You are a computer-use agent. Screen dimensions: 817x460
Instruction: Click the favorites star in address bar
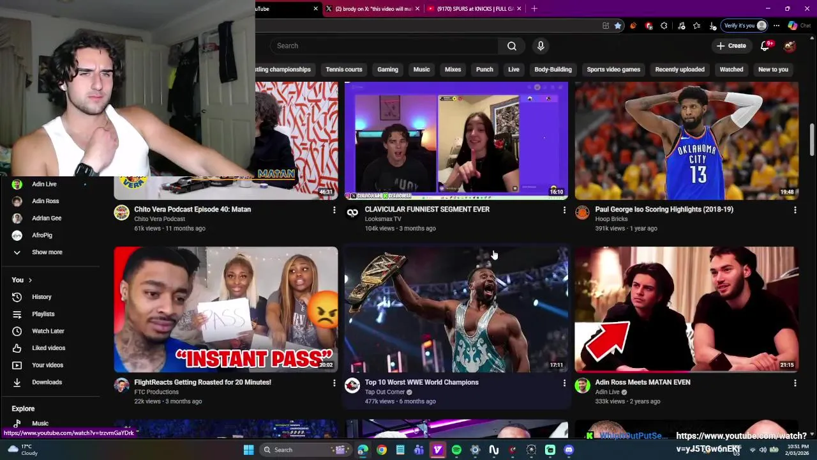pos(618,26)
